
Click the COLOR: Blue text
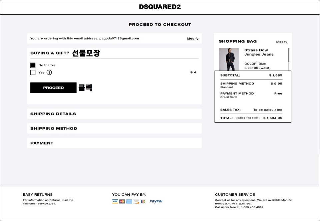pos(255,64)
